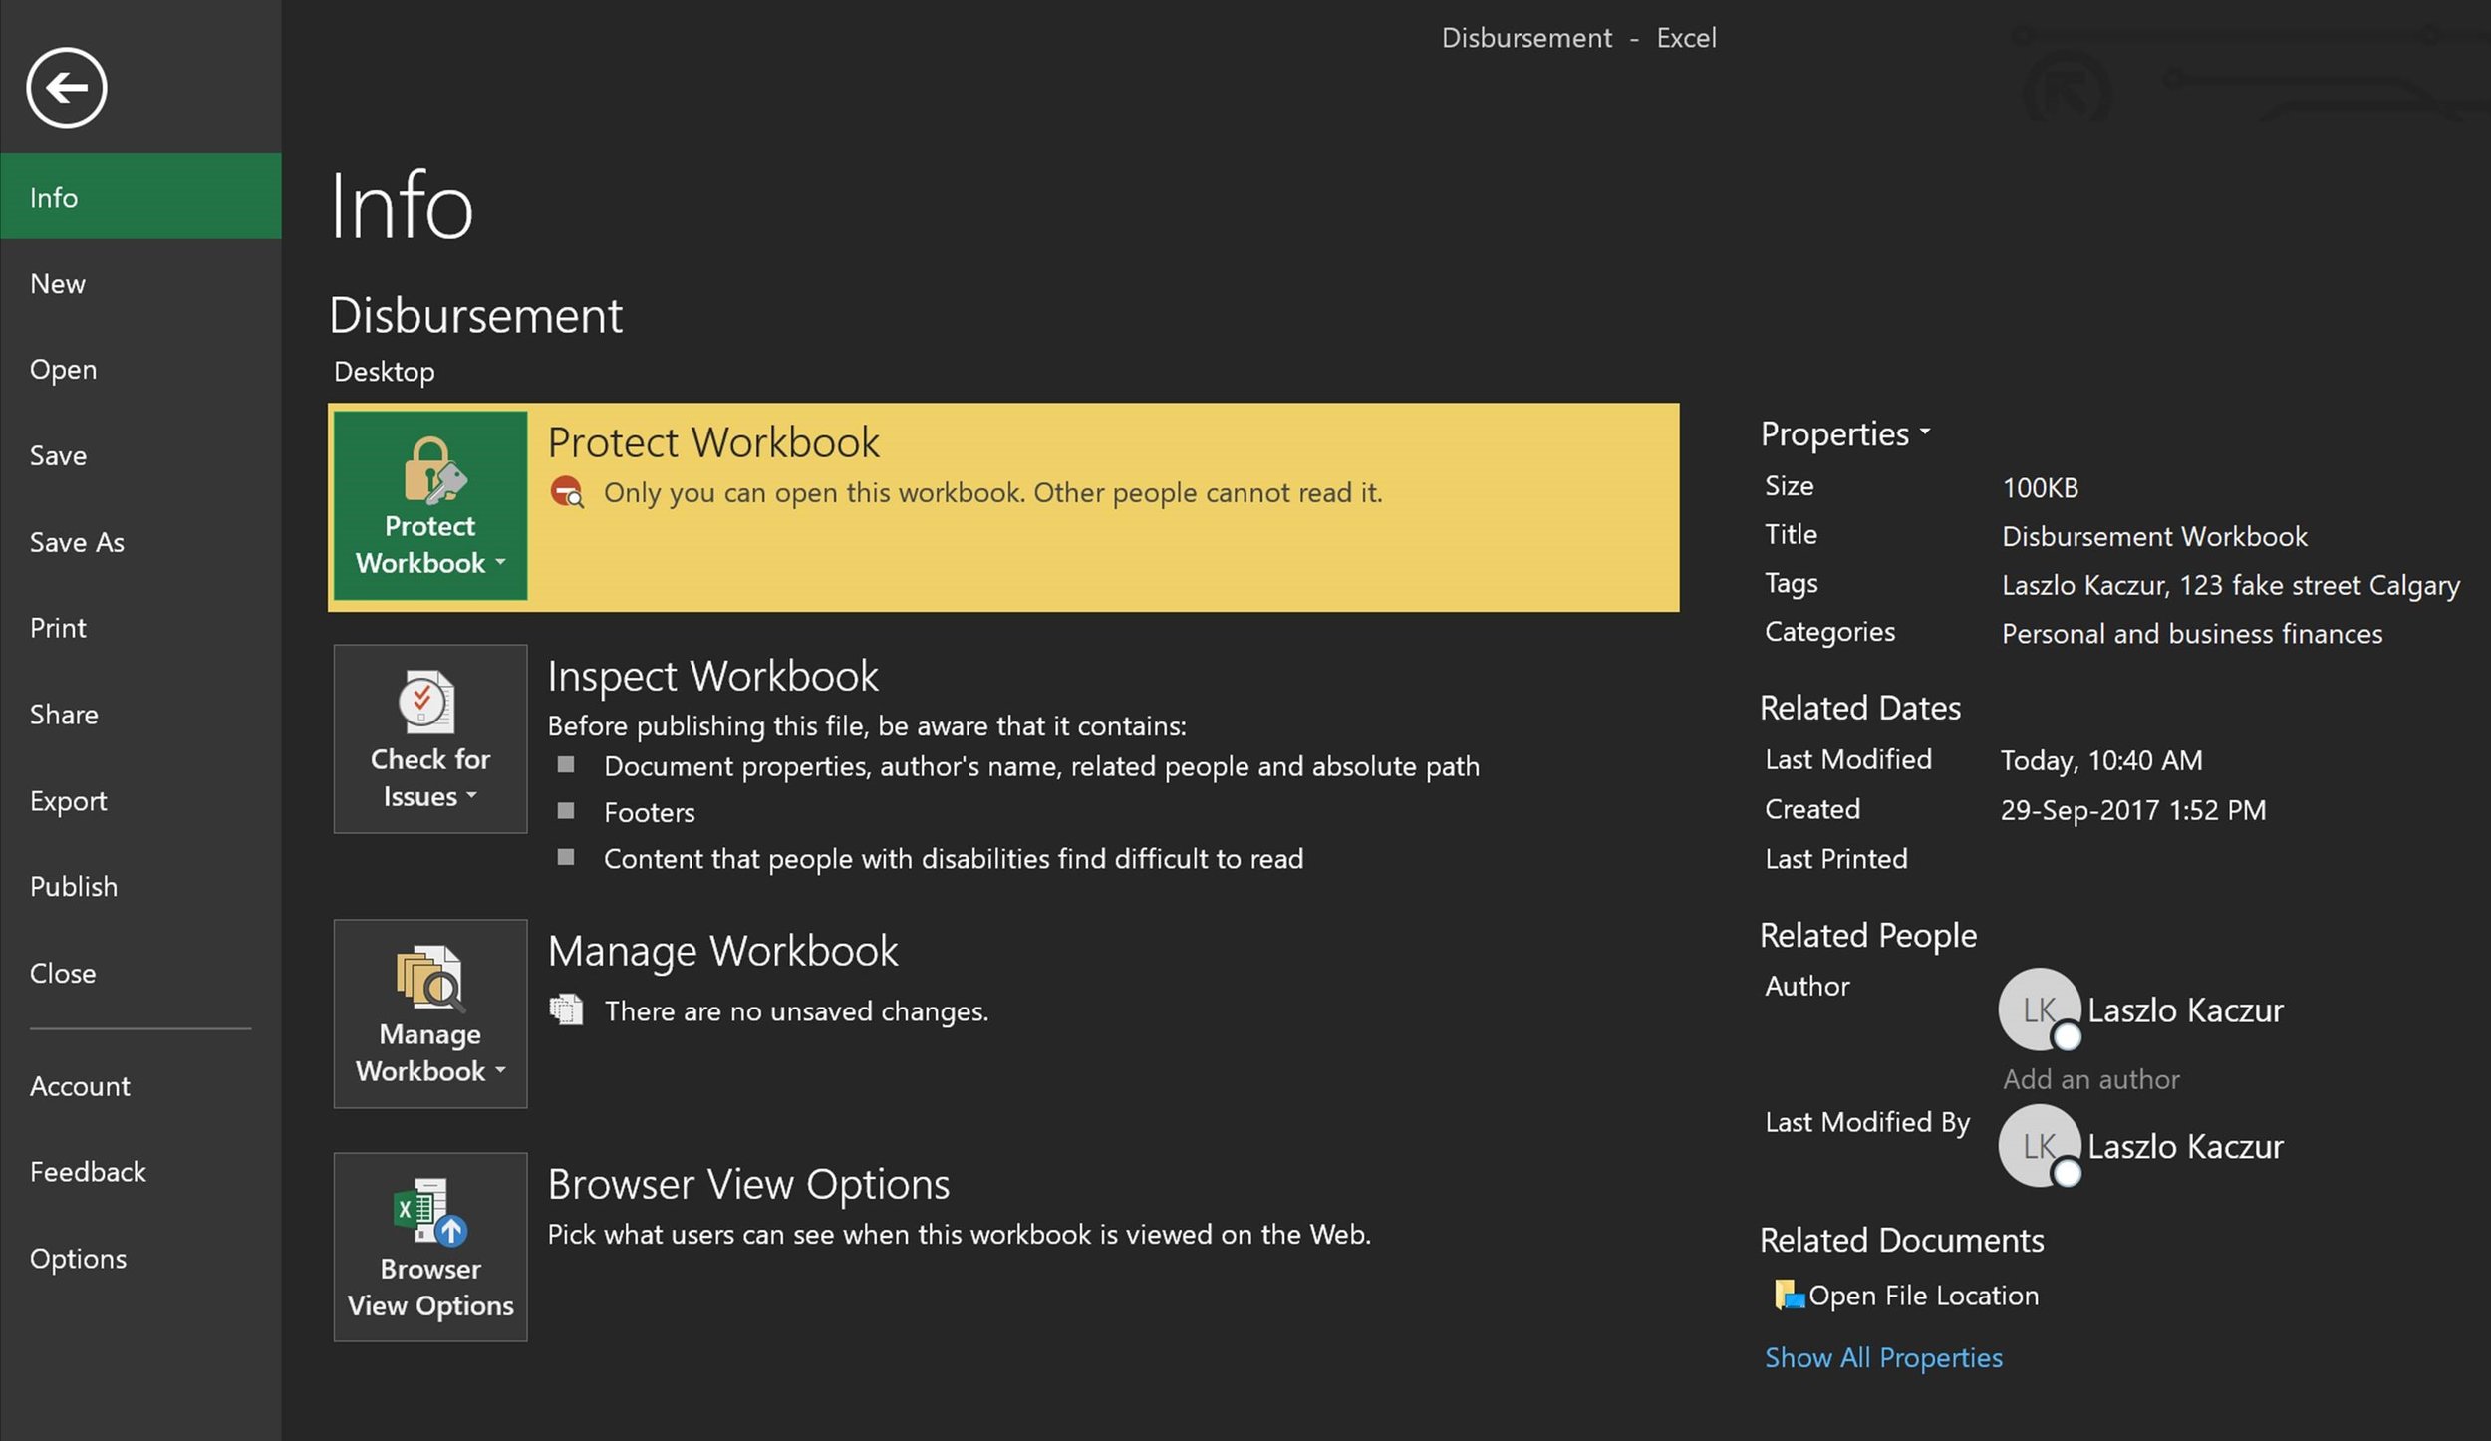Viewport: 2491px width, 1441px height.
Task: Click the Last Modified By name Laszlo Kaczur
Action: [2185, 1147]
